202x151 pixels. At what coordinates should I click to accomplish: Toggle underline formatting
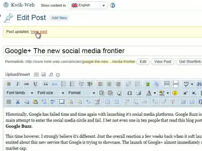[35, 84]
